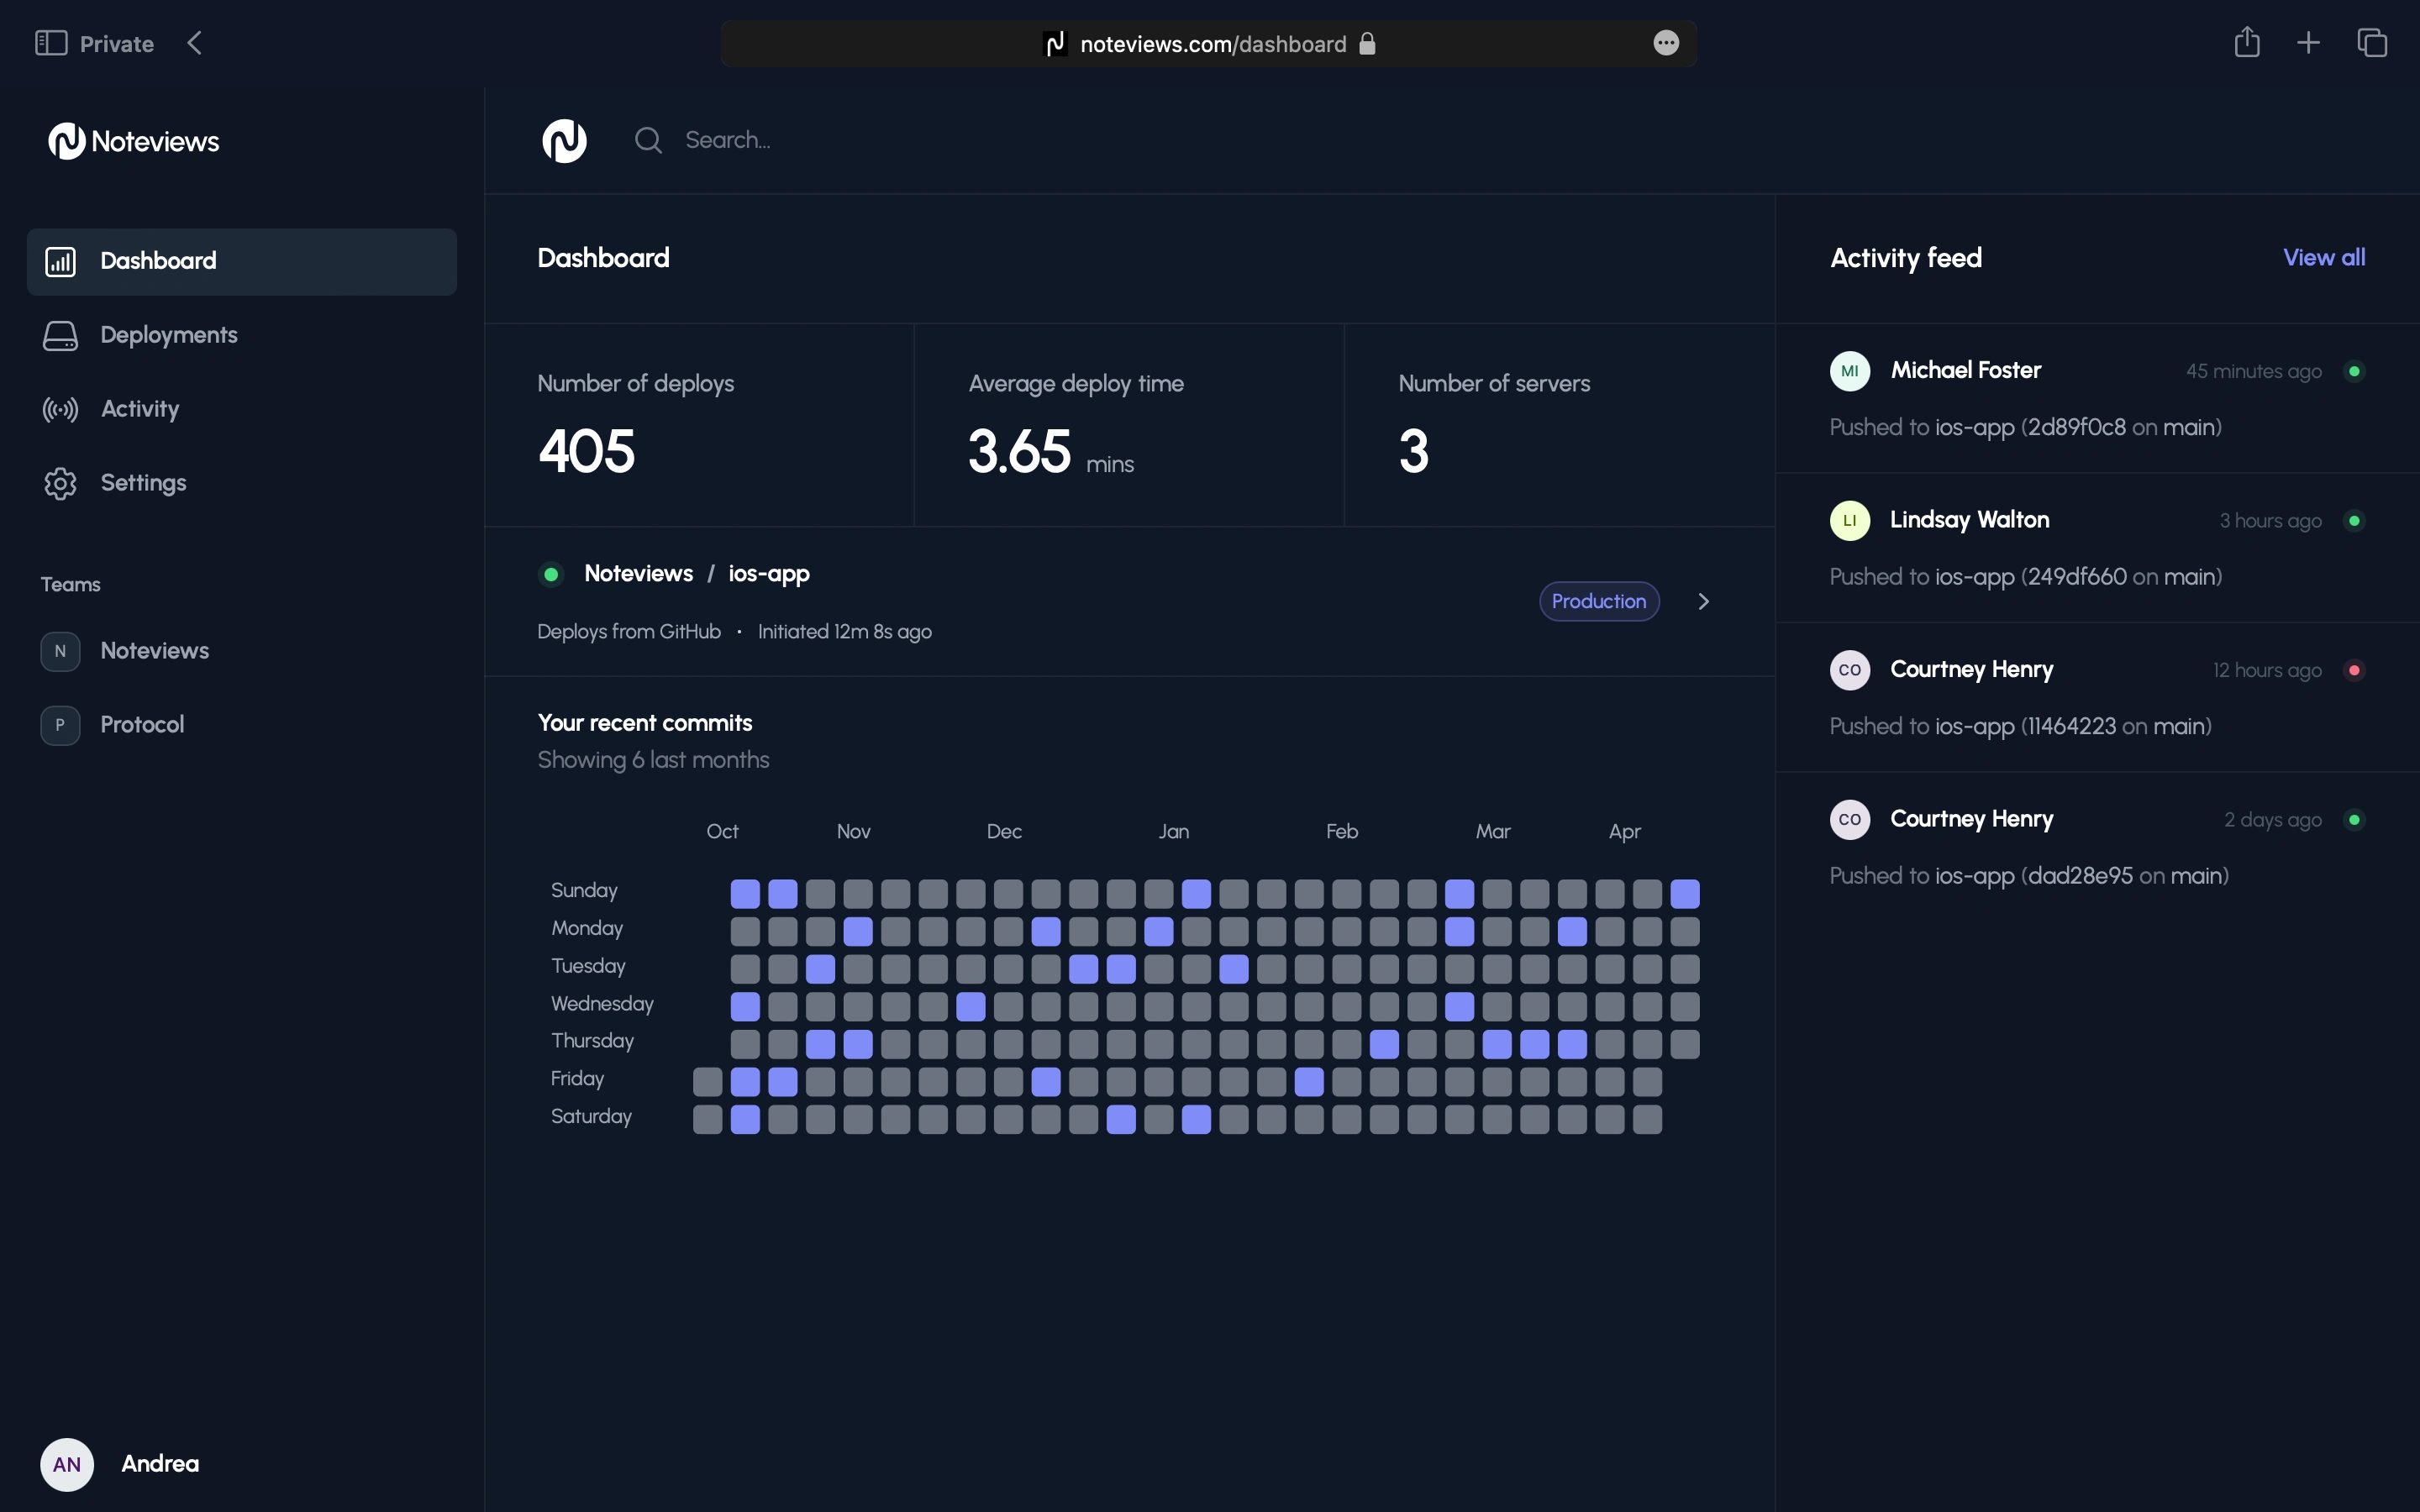
Task: Click the Deployments server icon
Action: pyautogui.click(x=60, y=336)
